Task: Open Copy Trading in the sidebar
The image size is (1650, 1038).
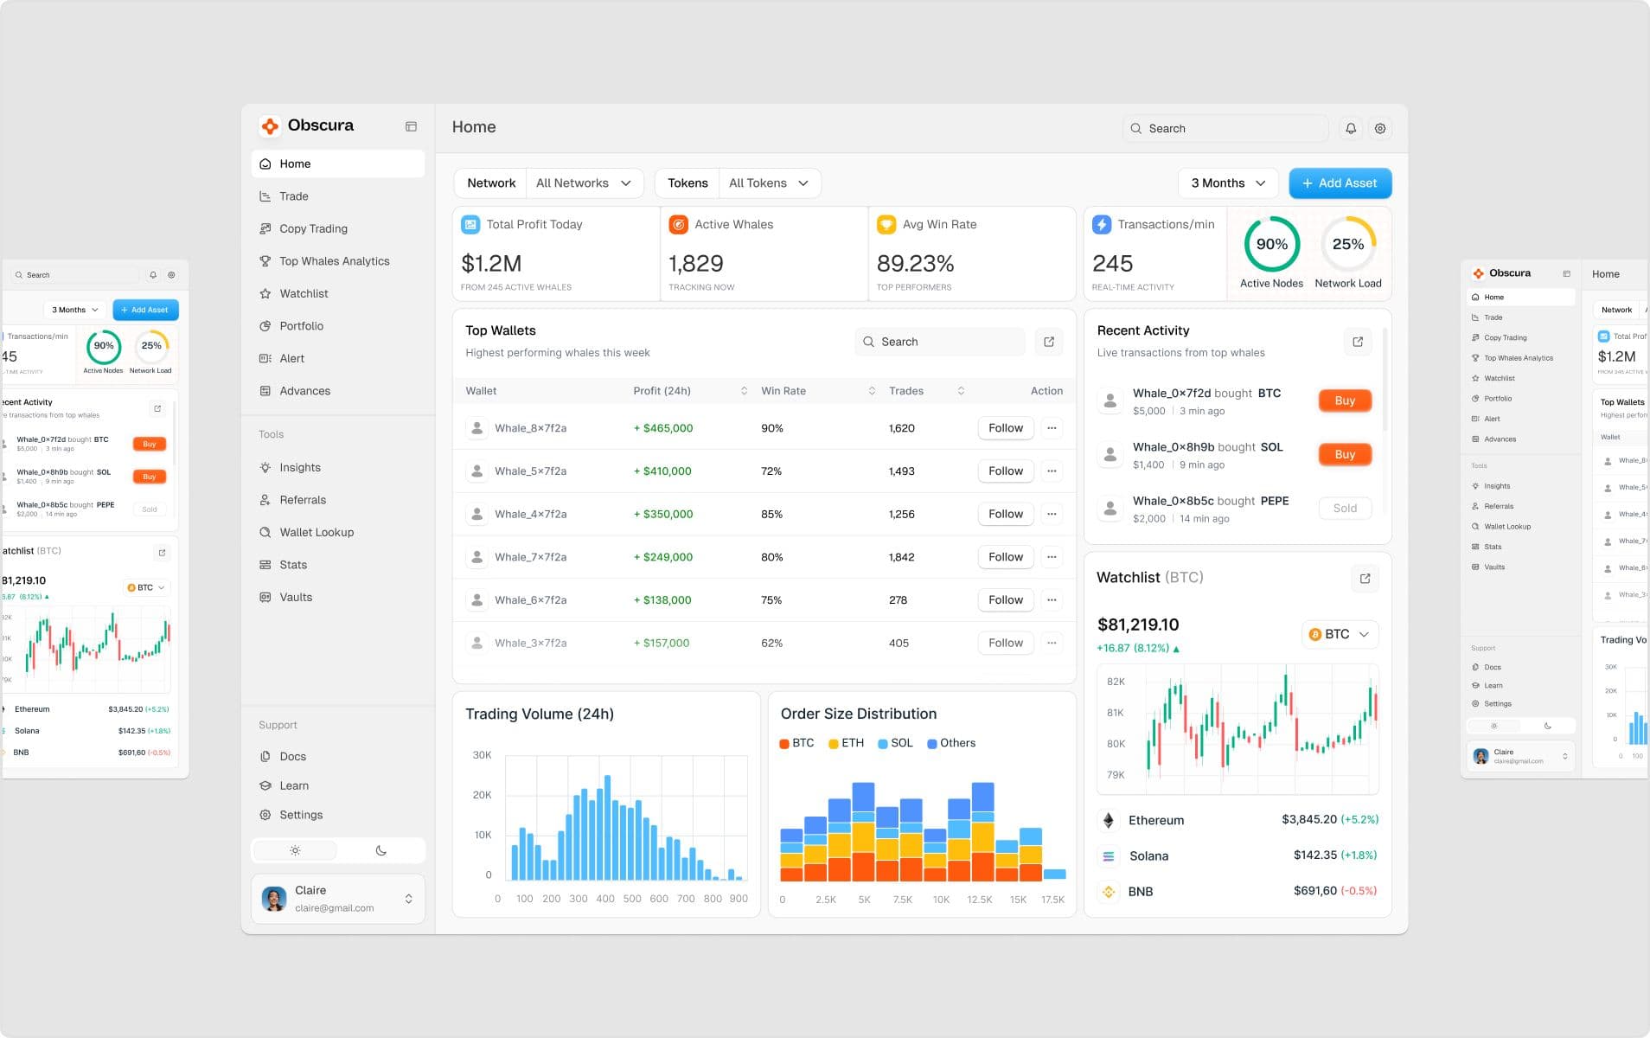Action: (x=338, y=228)
